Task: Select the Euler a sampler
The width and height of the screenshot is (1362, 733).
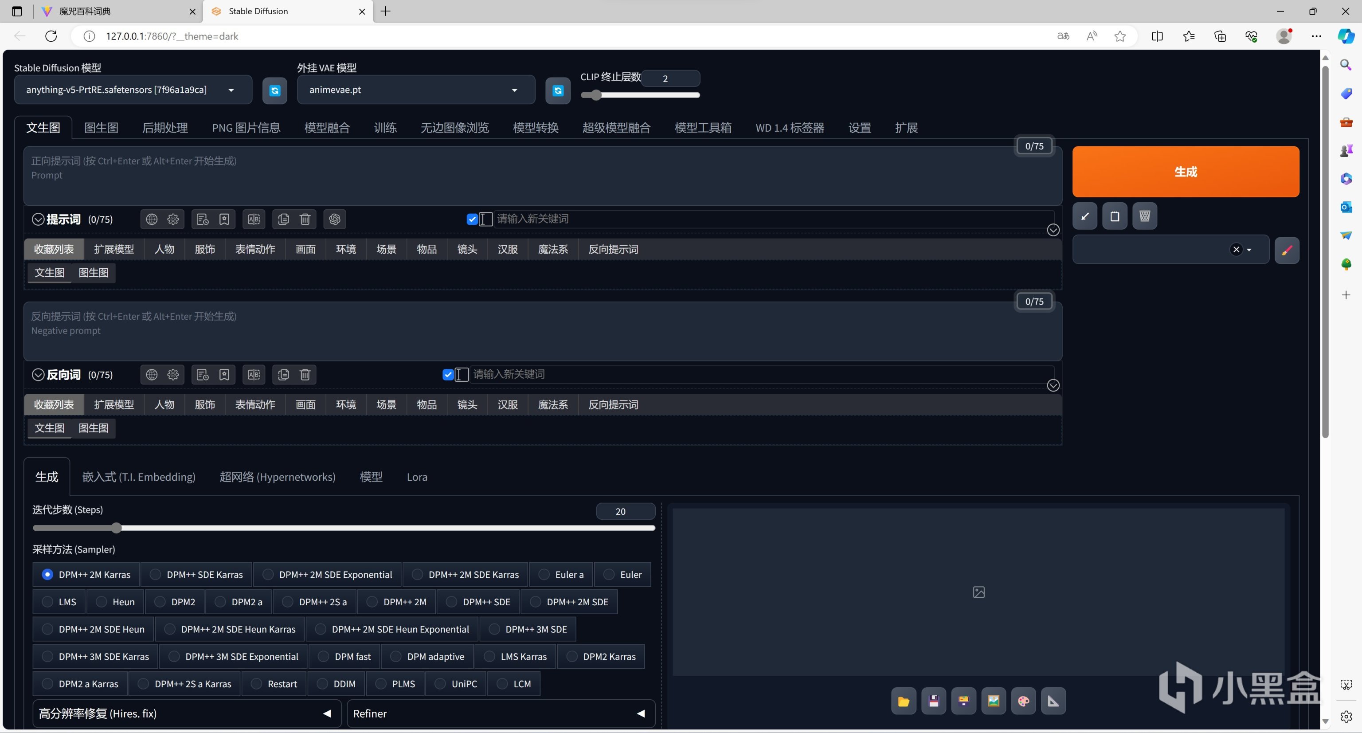Action: pyautogui.click(x=544, y=574)
